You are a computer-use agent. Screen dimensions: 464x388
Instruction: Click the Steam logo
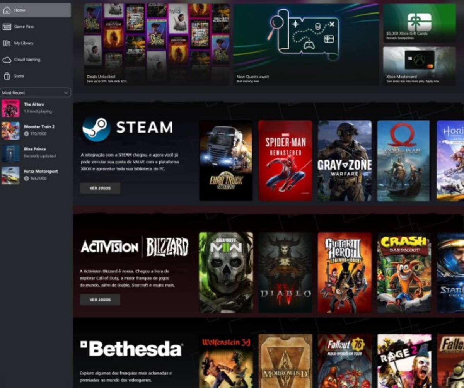127,129
